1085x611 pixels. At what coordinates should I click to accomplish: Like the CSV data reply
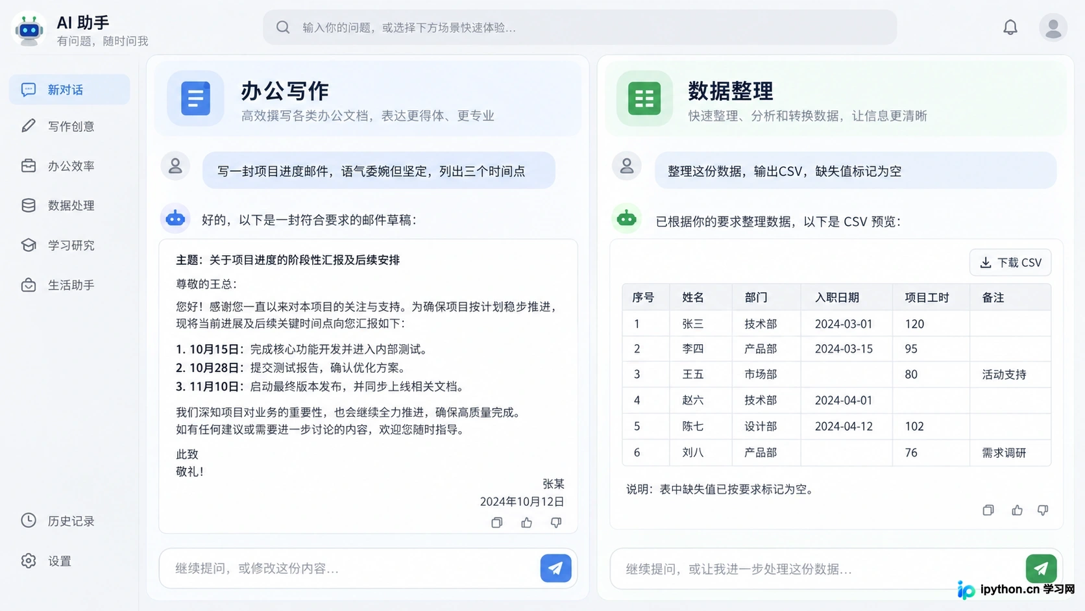pyautogui.click(x=1017, y=510)
